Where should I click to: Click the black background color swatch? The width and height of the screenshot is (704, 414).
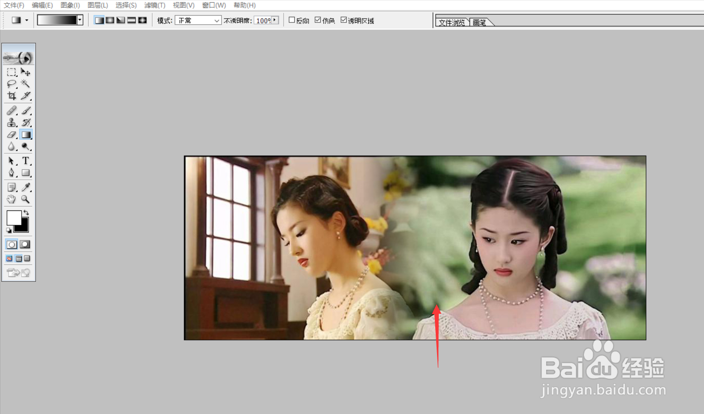pos(23,227)
